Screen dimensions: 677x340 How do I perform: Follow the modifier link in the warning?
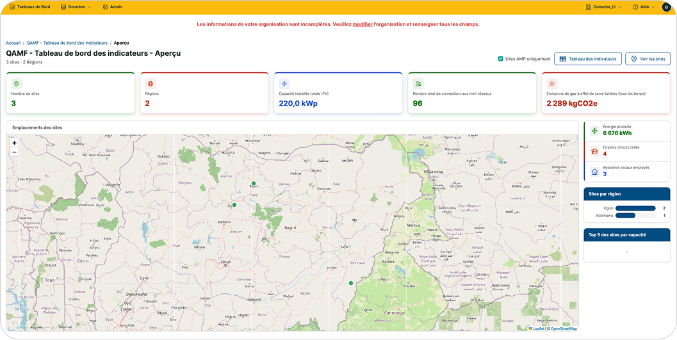coord(363,24)
